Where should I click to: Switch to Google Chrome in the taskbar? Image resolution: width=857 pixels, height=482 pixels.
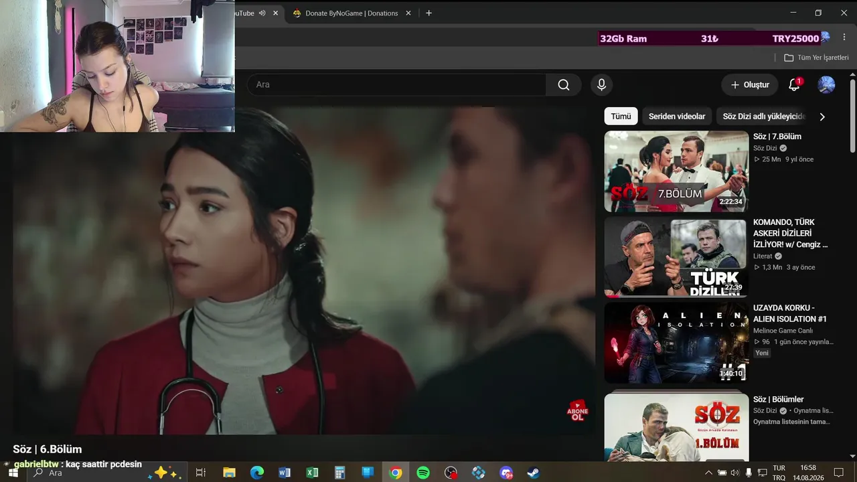(x=396, y=473)
